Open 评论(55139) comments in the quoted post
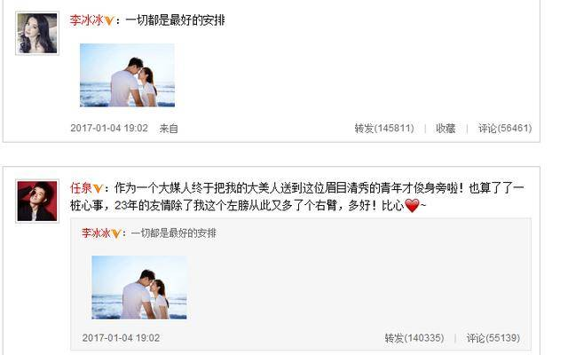 tap(493, 338)
